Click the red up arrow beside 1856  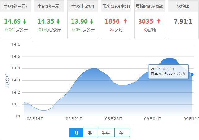tap(125, 21)
